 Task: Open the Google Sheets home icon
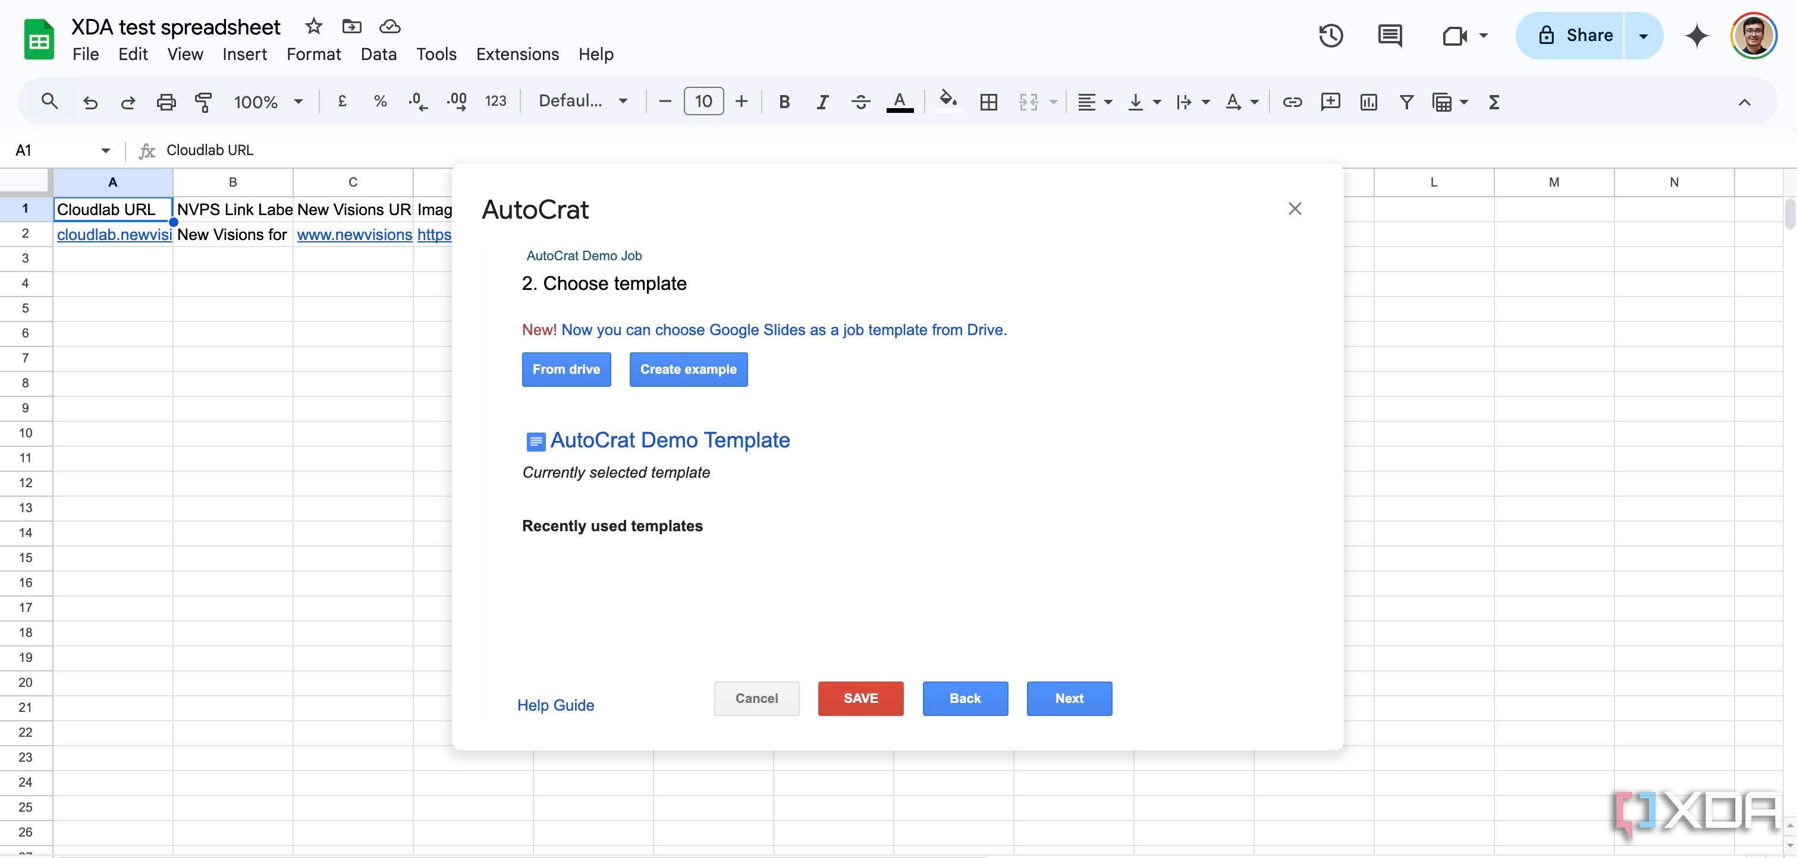39,40
